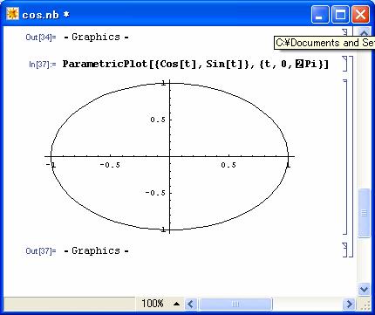This screenshot has width=375, height=315.
Task: Click the Mathematica notebook icon in title bar
Action: pos(12,14)
